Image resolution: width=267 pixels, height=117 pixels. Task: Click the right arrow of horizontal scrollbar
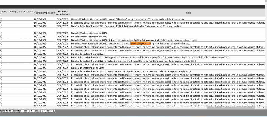264,108
